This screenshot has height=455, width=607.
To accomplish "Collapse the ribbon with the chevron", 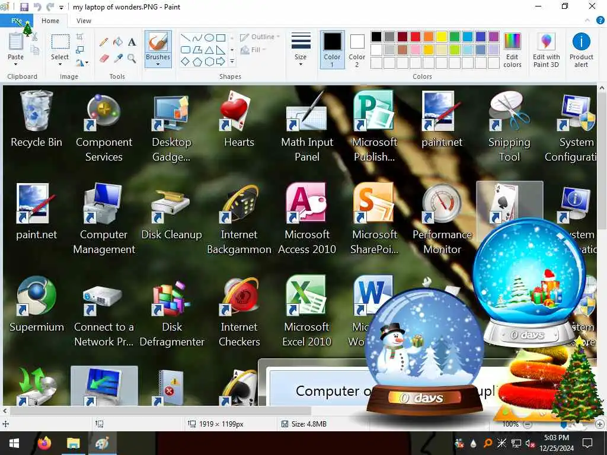I will point(587,21).
